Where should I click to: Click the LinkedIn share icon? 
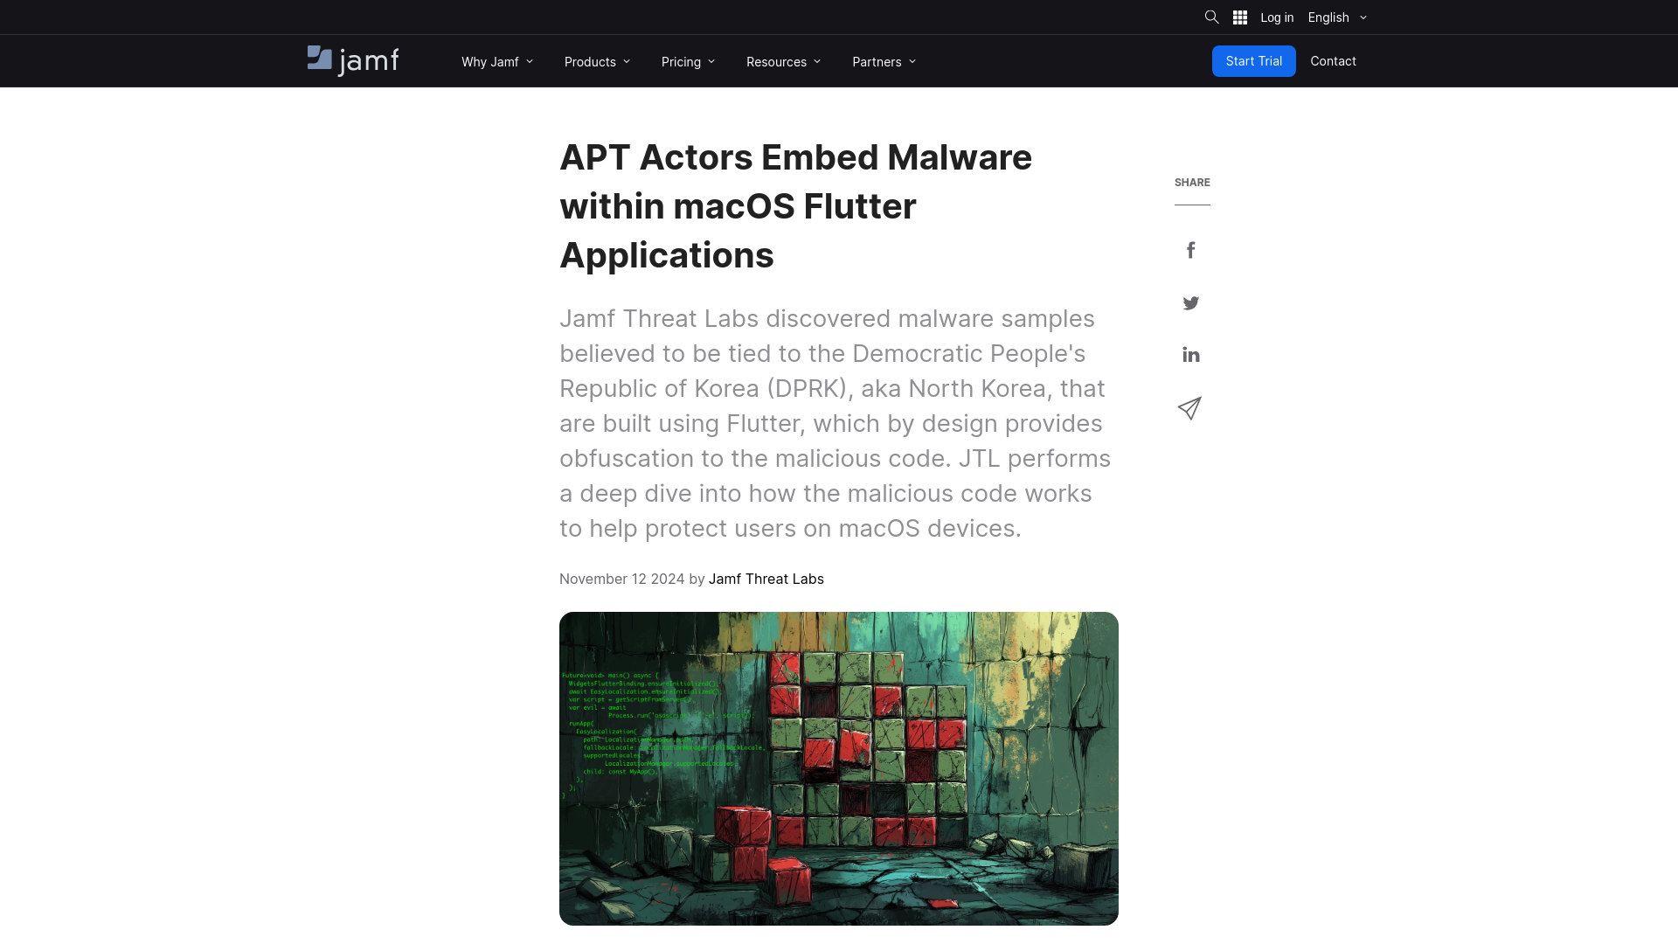tap(1190, 354)
